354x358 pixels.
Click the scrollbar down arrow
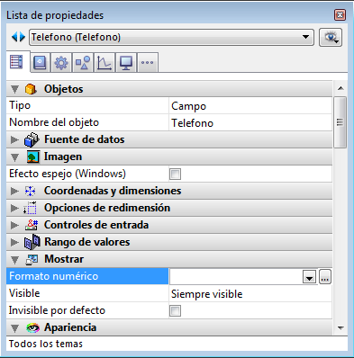[x=340, y=327]
